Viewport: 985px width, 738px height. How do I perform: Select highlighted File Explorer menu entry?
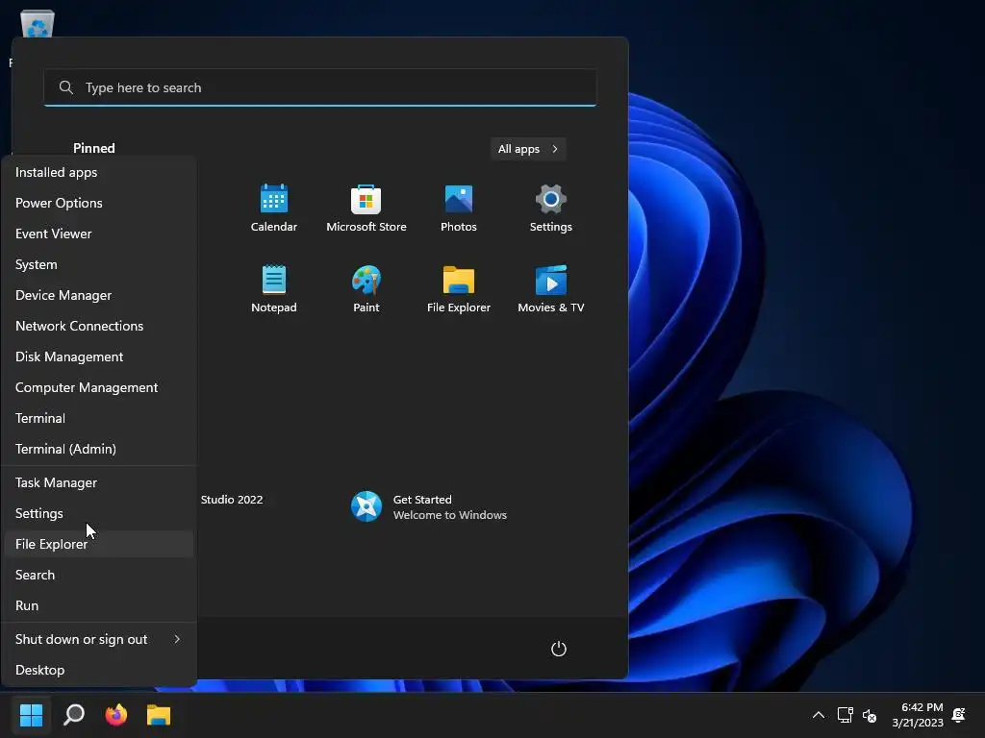coord(99,544)
